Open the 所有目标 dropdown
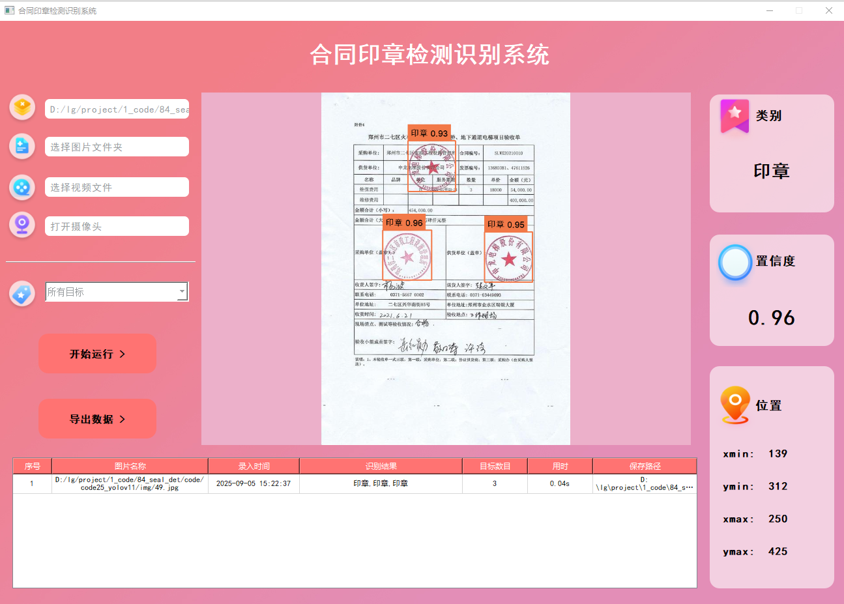The image size is (844, 604). tap(117, 292)
